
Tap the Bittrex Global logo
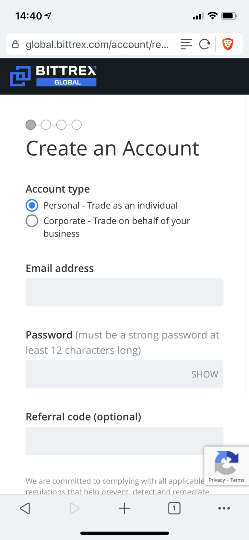(53, 76)
